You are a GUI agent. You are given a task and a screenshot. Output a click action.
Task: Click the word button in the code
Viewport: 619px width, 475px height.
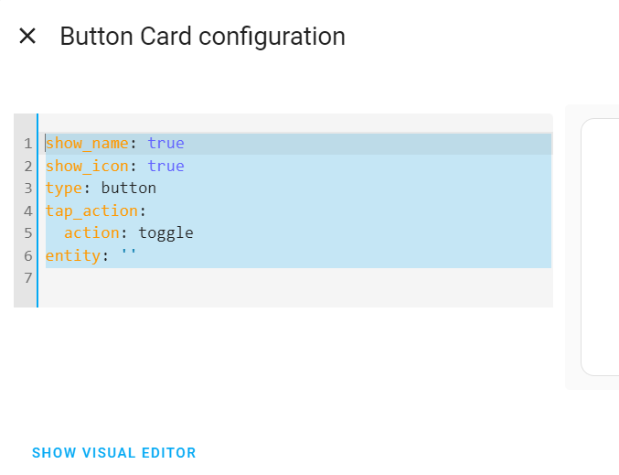(x=129, y=189)
